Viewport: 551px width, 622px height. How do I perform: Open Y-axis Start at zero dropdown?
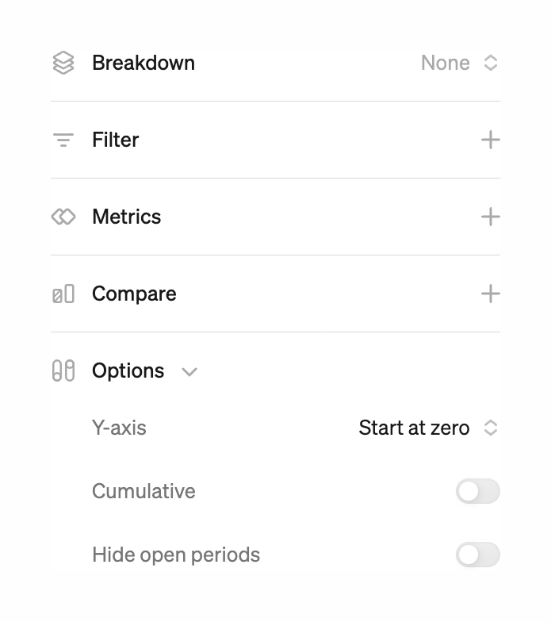click(x=427, y=428)
